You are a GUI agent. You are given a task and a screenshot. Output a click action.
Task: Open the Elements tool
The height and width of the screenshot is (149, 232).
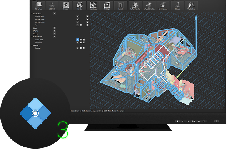(x=120, y=6)
